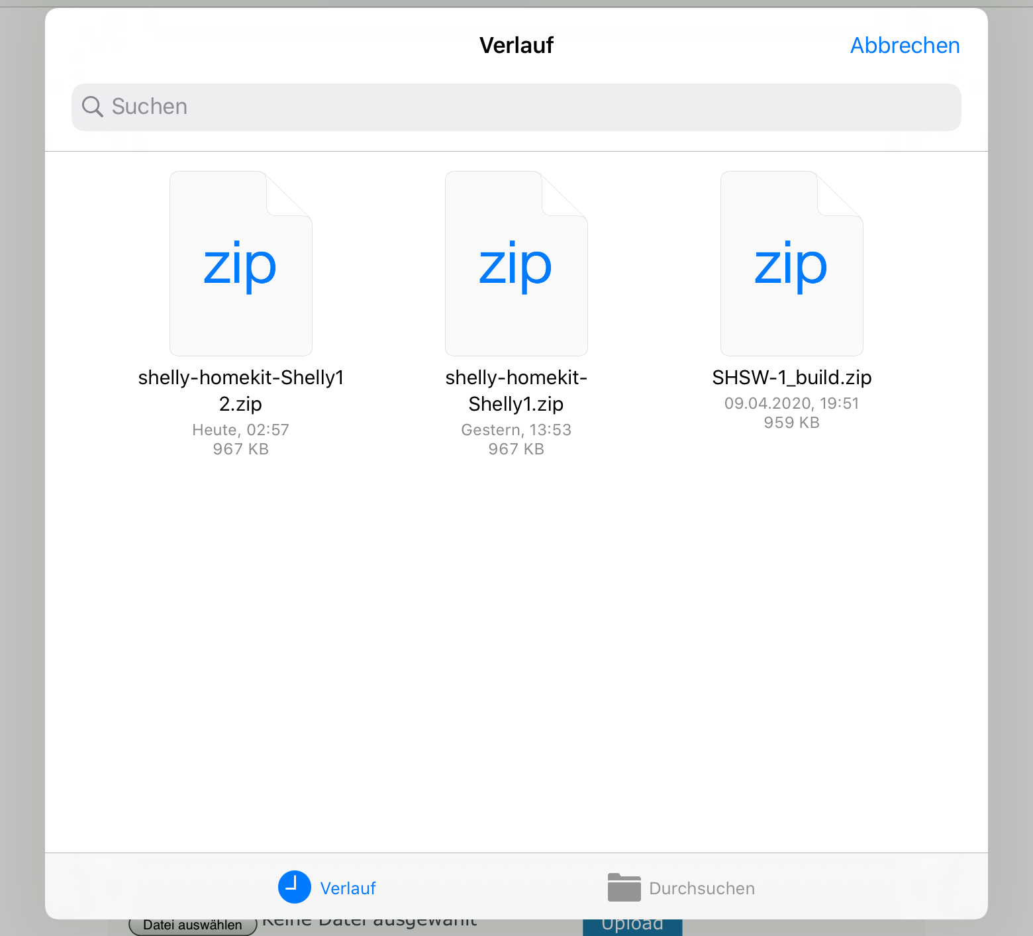The image size is (1033, 936).
Task: Switch to the Durchsuchen tab label
Action: pyautogui.click(x=702, y=888)
